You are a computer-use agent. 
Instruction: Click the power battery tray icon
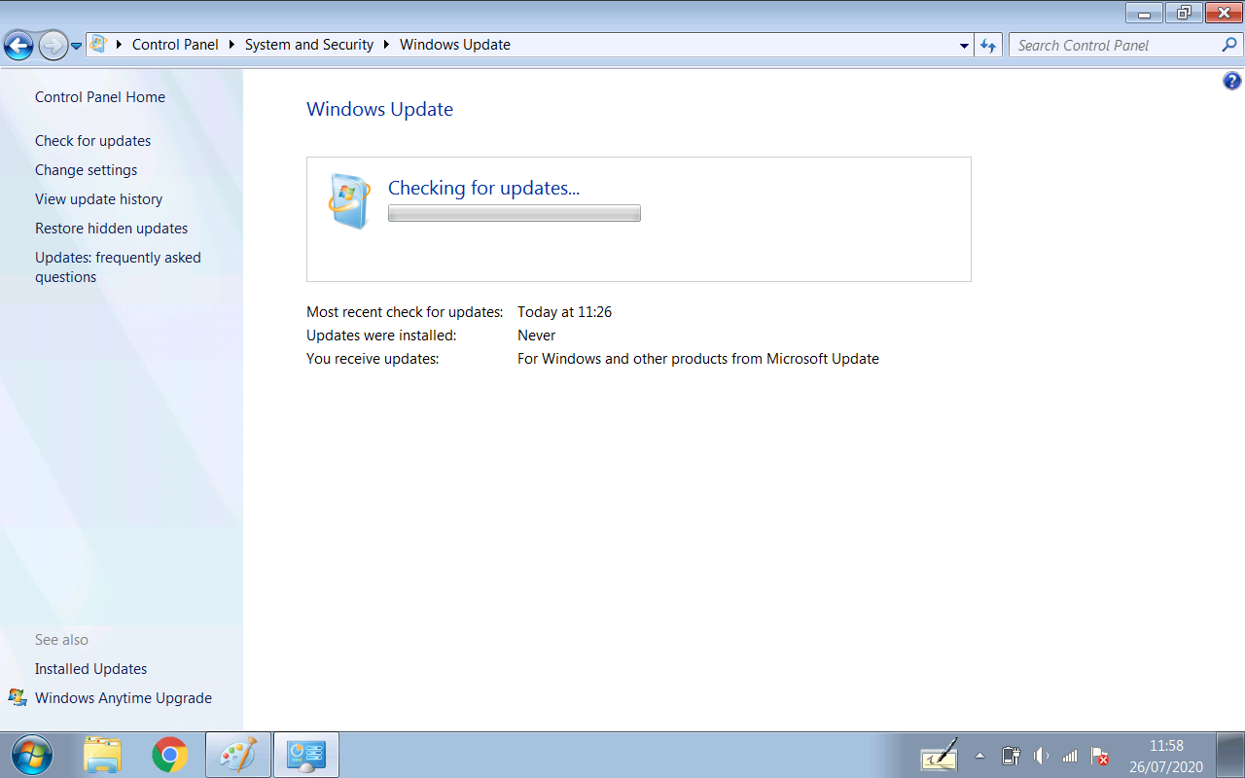(1011, 757)
